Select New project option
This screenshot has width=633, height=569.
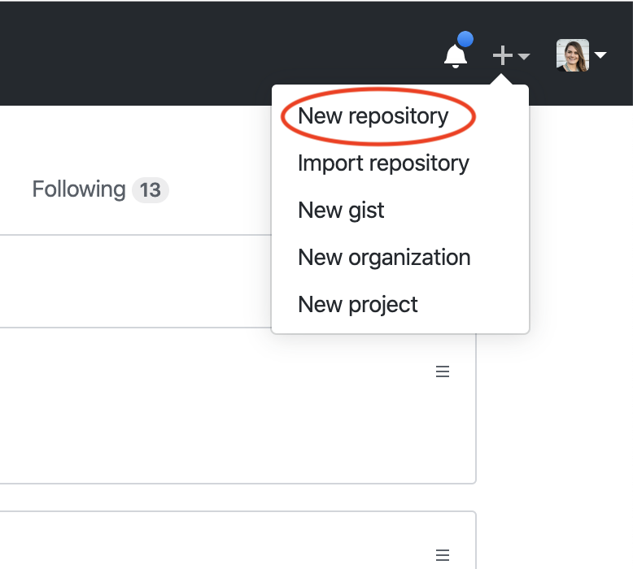(358, 304)
